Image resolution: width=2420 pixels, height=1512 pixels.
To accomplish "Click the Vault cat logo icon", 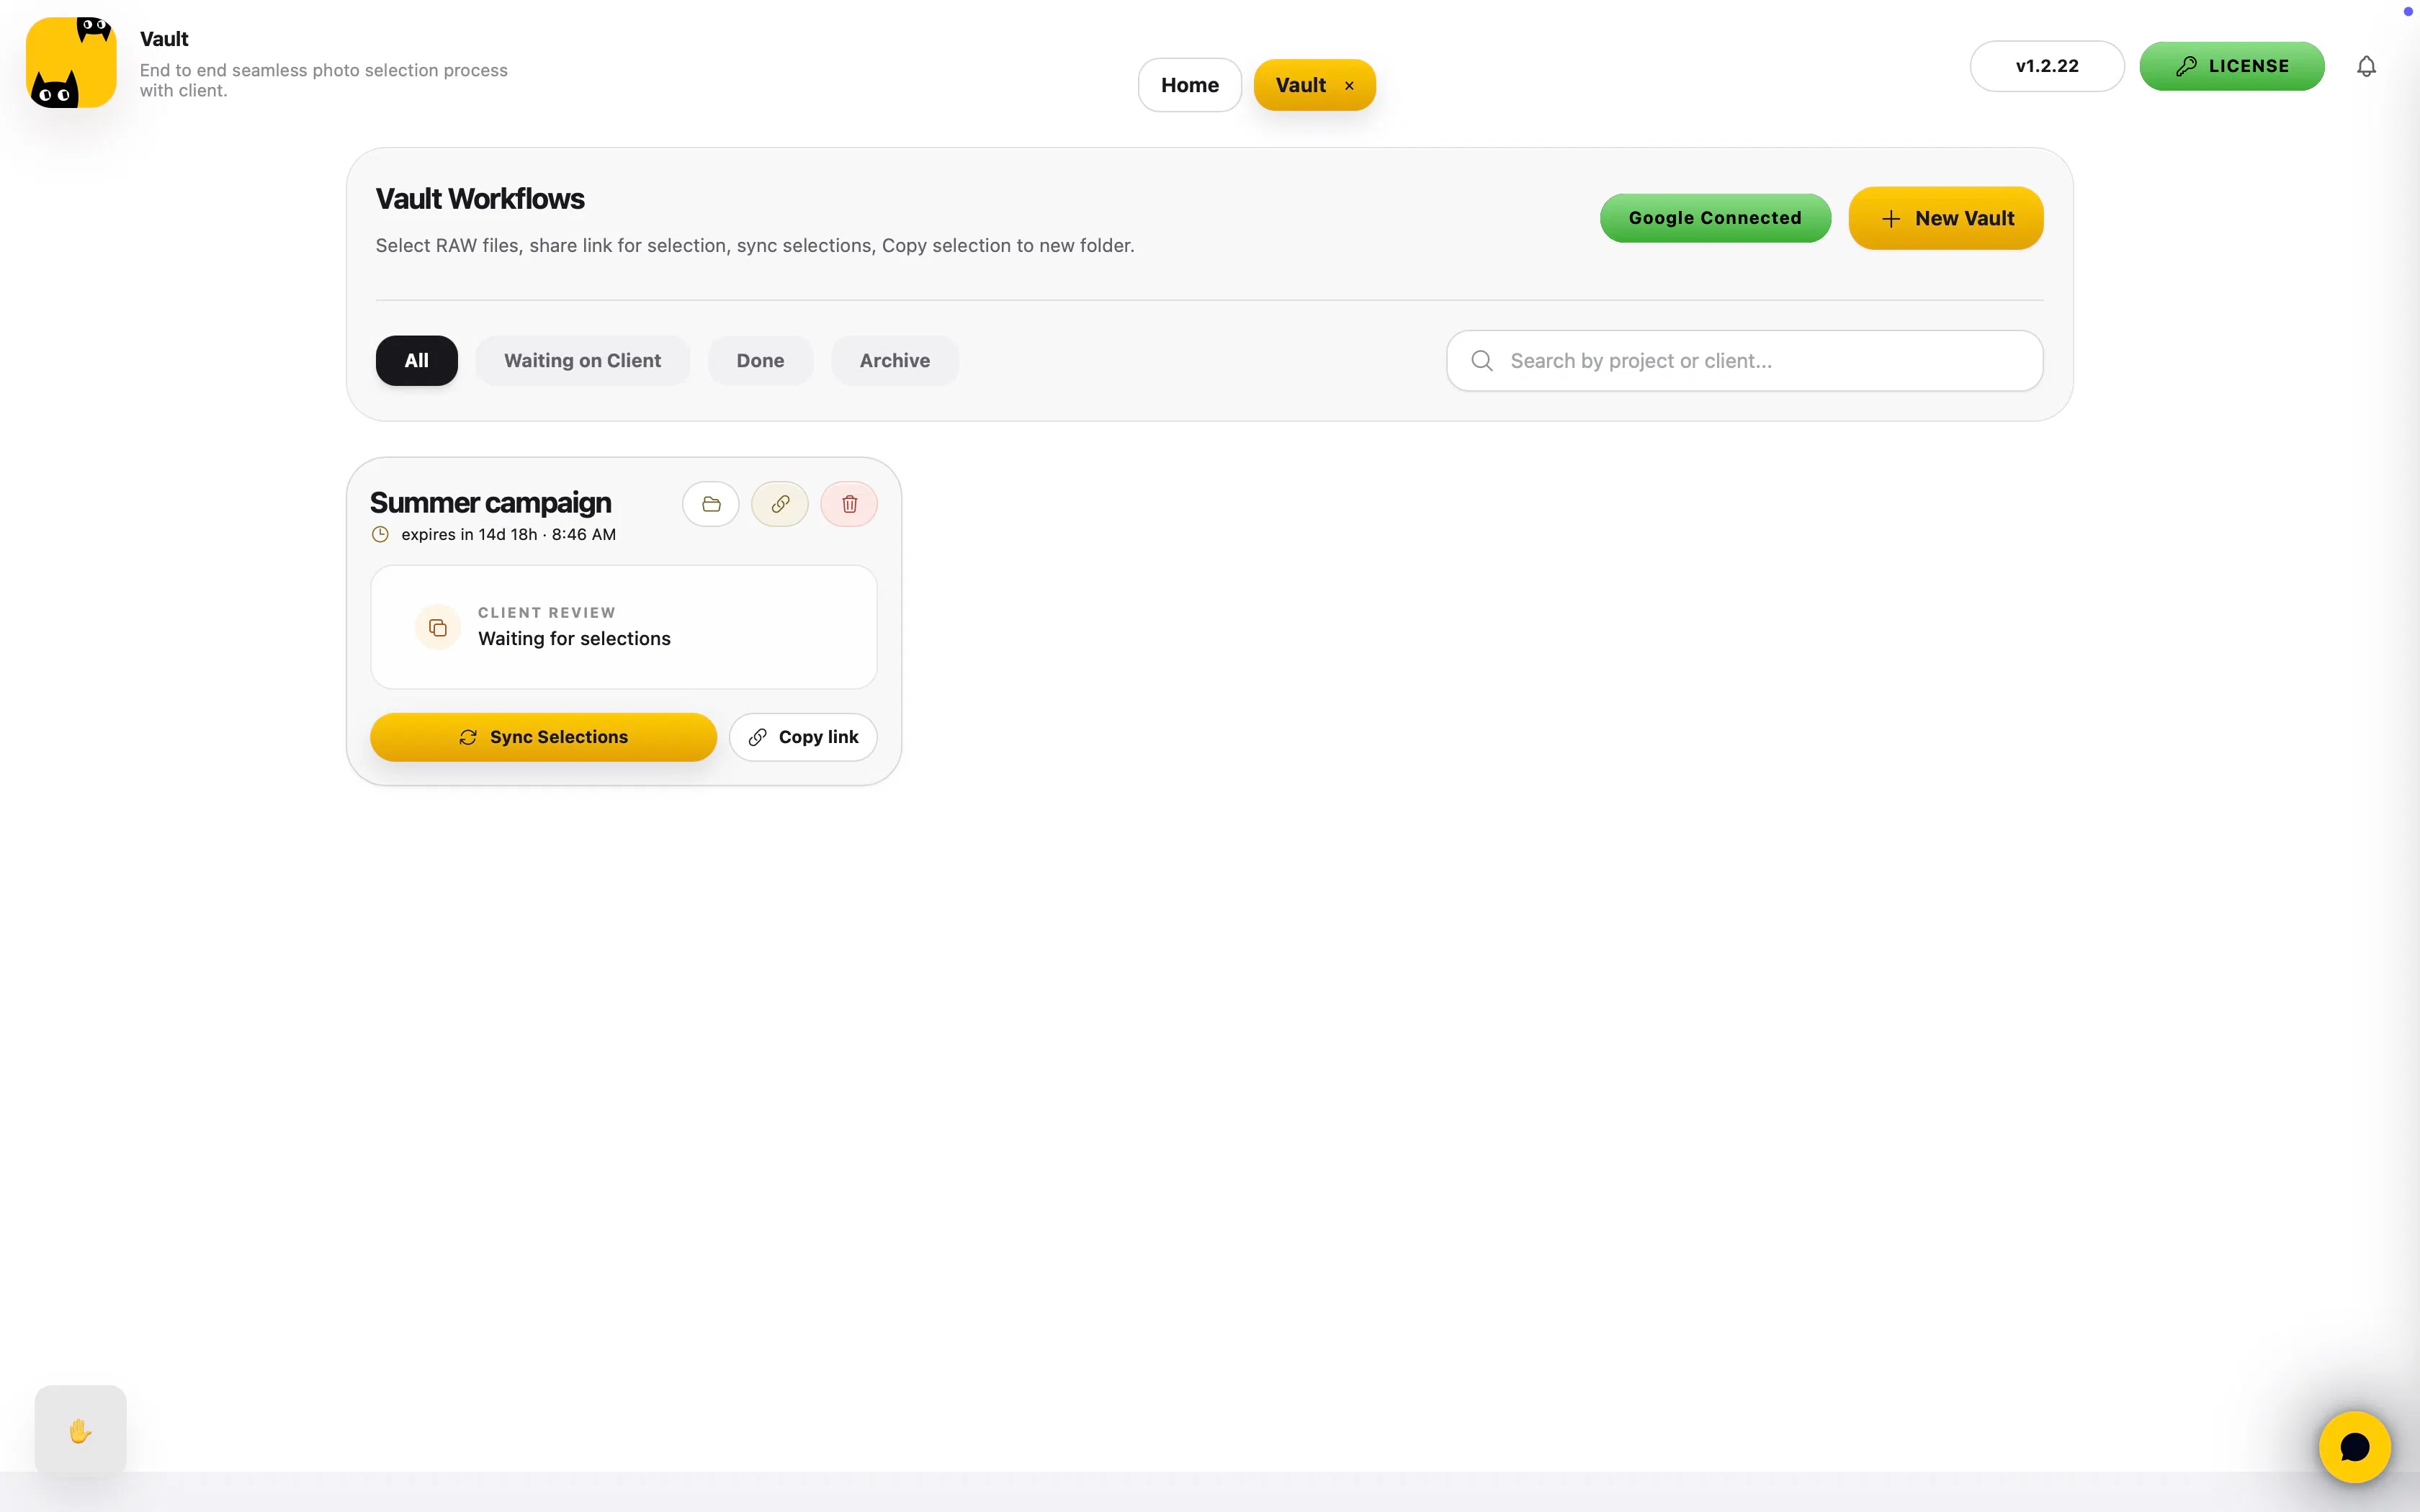I will pos(71,62).
